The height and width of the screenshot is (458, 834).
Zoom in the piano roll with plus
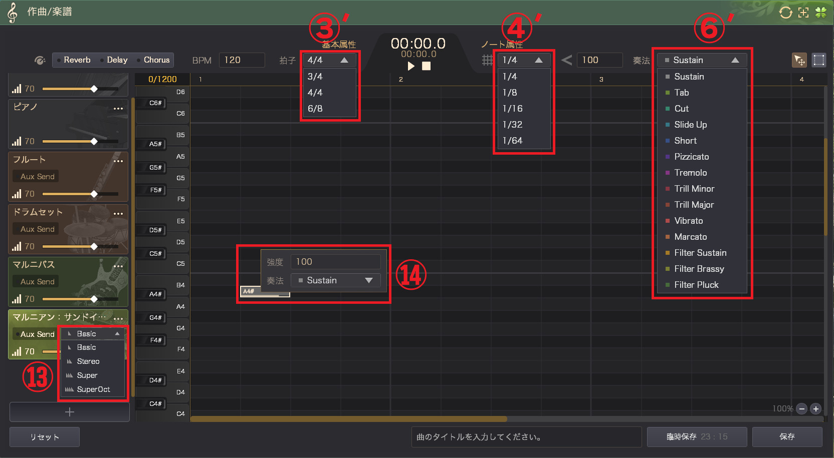click(x=816, y=409)
